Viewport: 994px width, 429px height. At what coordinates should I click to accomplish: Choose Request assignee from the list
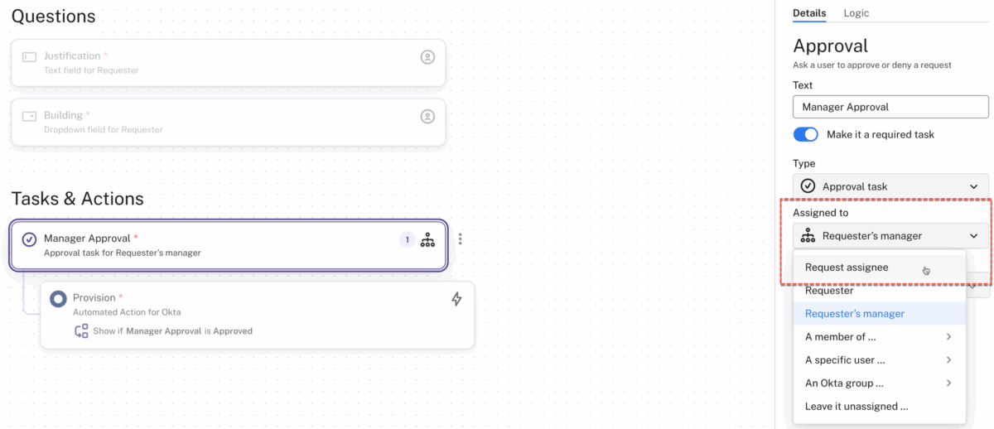[847, 268]
